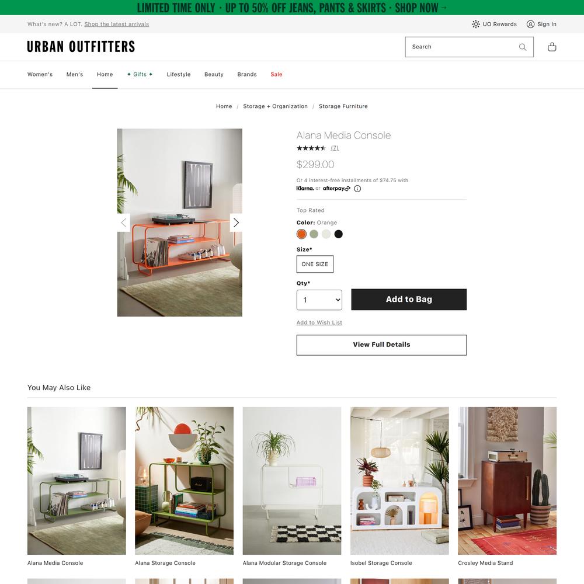
Task: Choose the black color swatch
Action: pos(338,234)
